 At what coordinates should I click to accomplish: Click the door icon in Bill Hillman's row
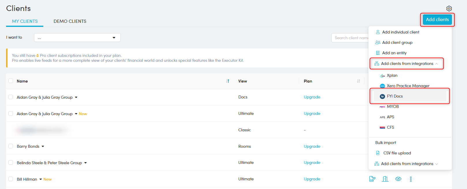point(385,179)
